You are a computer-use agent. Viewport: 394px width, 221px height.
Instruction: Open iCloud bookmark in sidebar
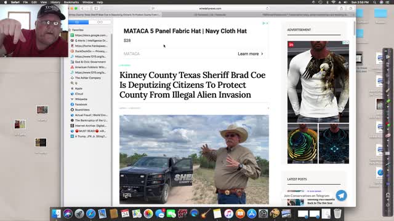point(77,94)
